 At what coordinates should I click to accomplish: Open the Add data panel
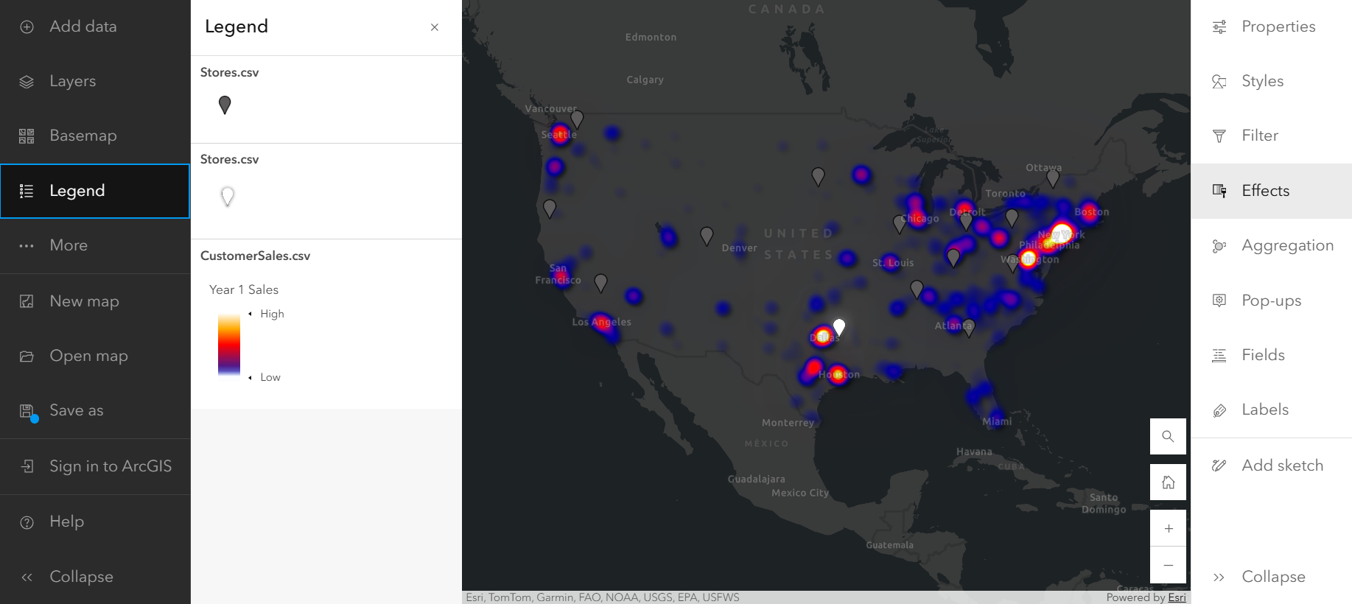pos(95,27)
